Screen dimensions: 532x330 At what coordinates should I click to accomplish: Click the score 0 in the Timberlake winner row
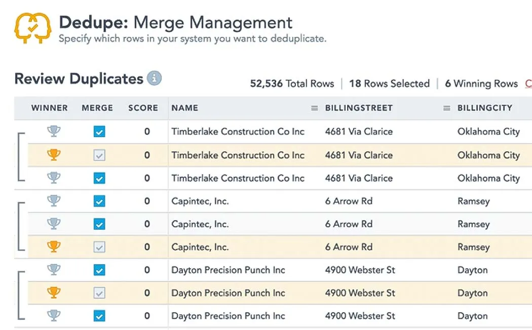tap(147, 155)
